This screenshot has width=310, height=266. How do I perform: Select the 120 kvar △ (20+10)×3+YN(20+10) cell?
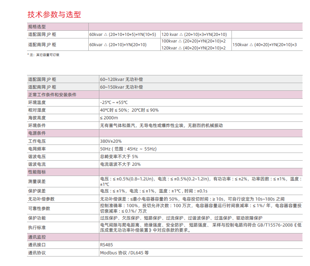coord(194,34)
